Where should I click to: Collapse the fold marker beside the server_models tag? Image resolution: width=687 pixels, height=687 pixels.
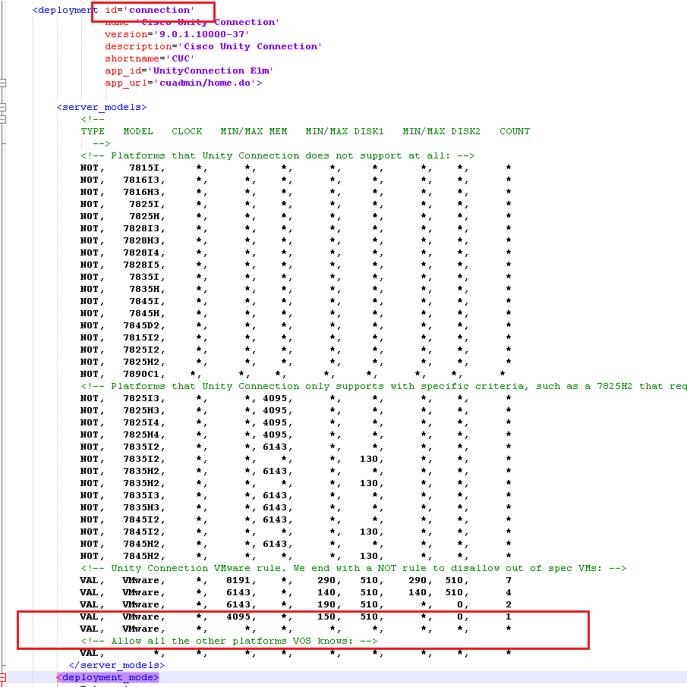(2, 107)
